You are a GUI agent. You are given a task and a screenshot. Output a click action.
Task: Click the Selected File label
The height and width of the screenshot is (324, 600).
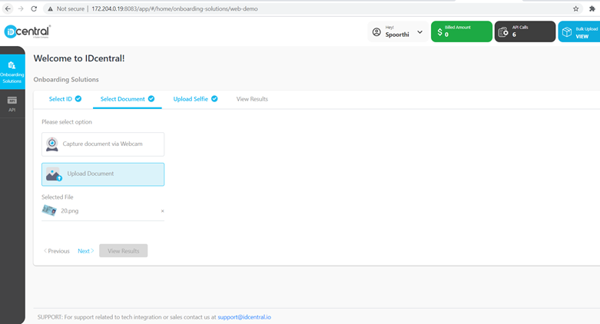(58, 197)
